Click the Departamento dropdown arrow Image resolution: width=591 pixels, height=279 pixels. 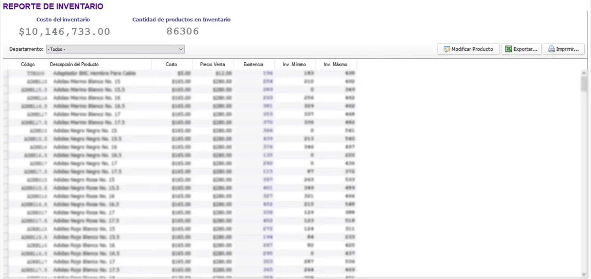181,49
